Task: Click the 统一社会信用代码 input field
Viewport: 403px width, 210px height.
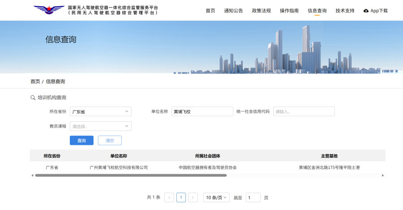Action: click(304, 111)
